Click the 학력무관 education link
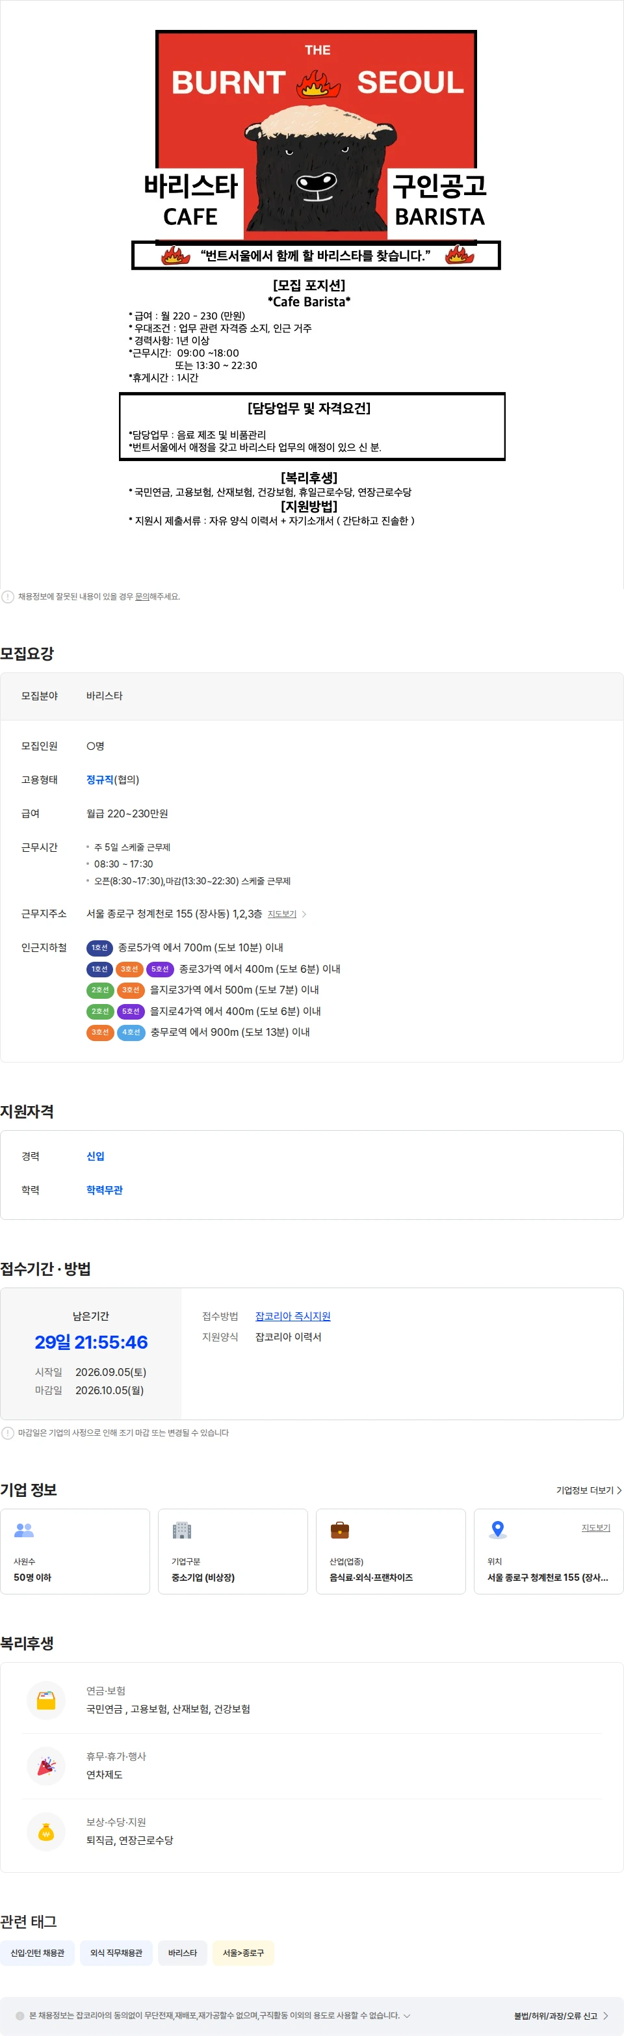Image resolution: width=624 pixels, height=2036 pixels. pyautogui.click(x=104, y=1189)
